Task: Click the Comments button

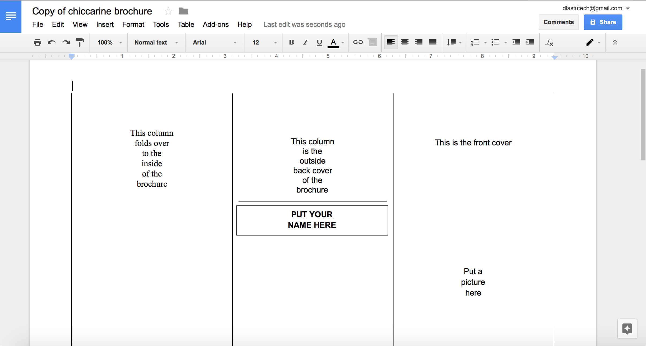Action: pyautogui.click(x=558, y=22)
